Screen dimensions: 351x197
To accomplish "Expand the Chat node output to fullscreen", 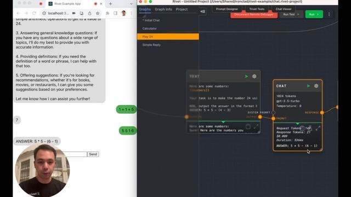I will [x=318, y=128].
